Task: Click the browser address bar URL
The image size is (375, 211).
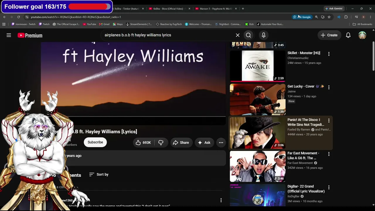Action: click(x=76, y=17)
